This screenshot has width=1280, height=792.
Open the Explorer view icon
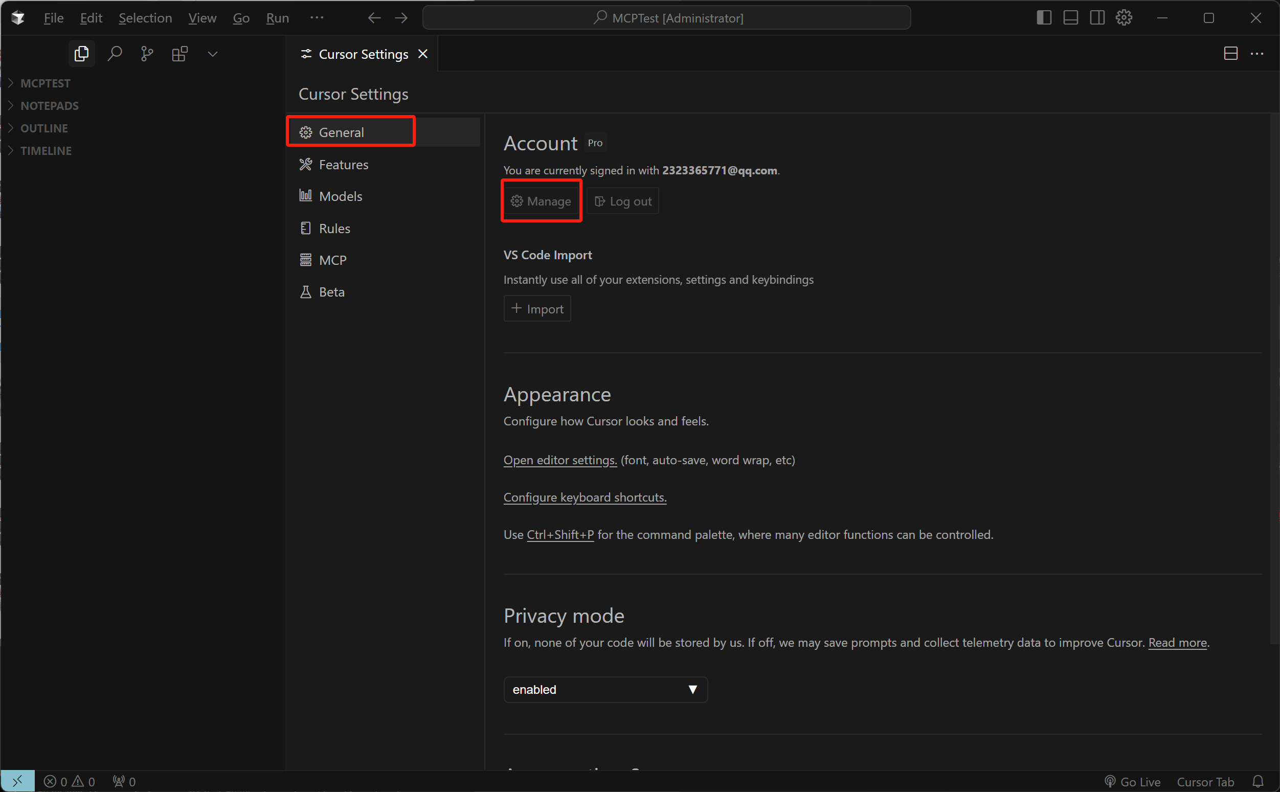[82, 54]
